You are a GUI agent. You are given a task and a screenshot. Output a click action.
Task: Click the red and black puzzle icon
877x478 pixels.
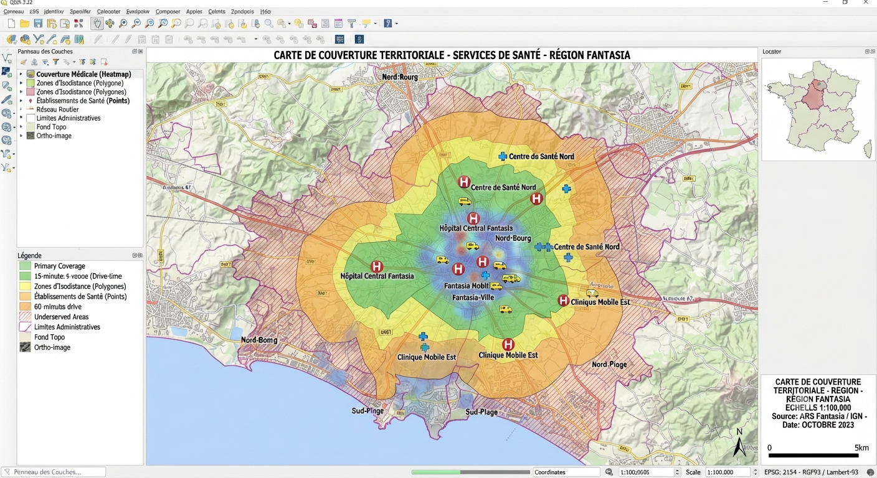point(78,24)
